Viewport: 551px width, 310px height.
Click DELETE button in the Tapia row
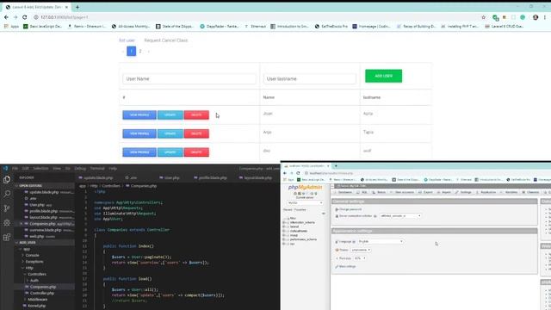click(x=196, y=133)
